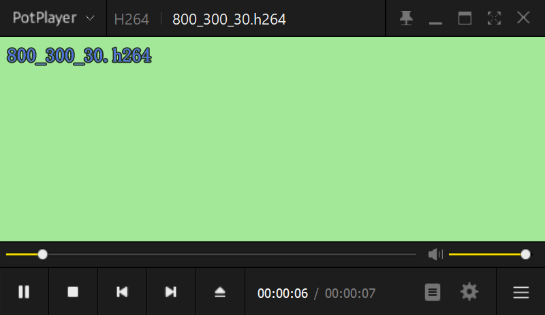Toggle the fullscreen icon in the title bar
The height and width of the screenshot is (315, 545).
click(494, 18)
